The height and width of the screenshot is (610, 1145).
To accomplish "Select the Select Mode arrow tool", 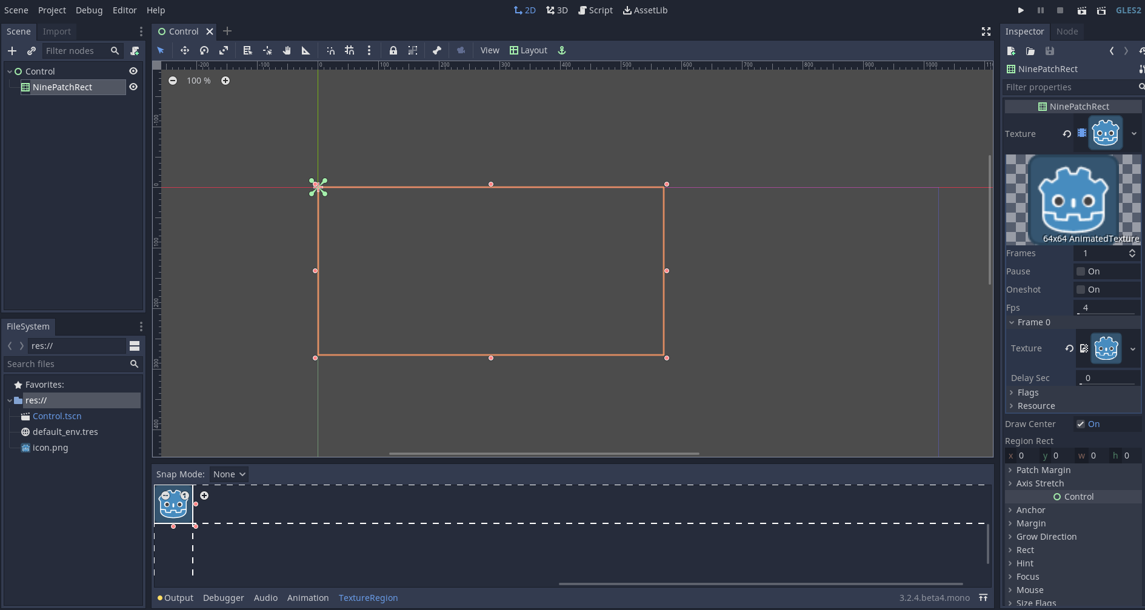I will click(160, 50).
